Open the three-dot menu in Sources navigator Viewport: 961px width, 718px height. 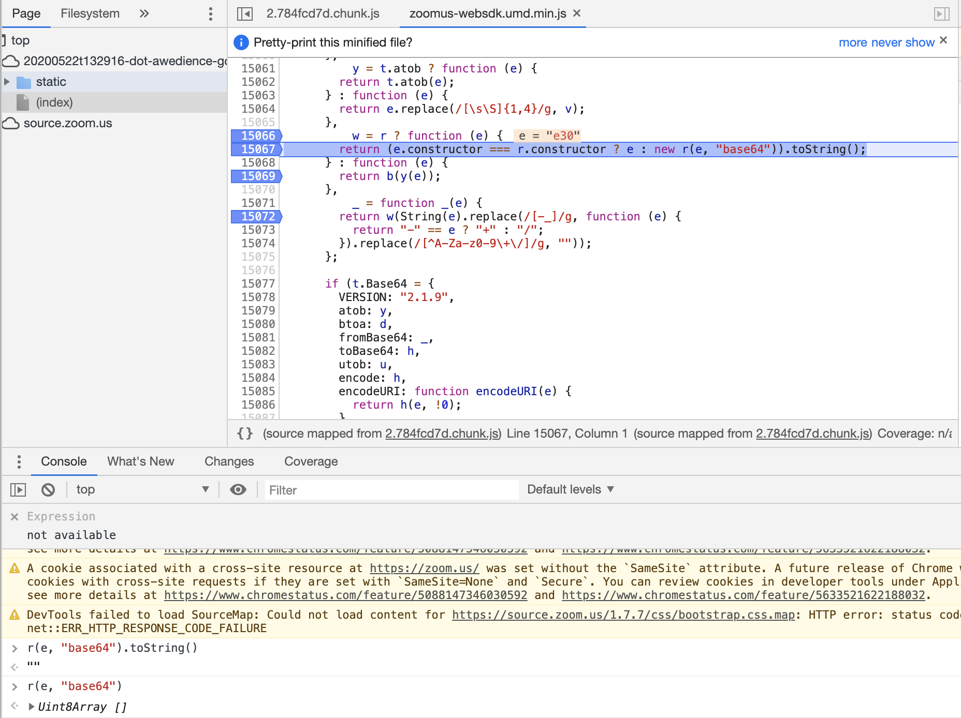pyautogui.click(x=210, y=14)
